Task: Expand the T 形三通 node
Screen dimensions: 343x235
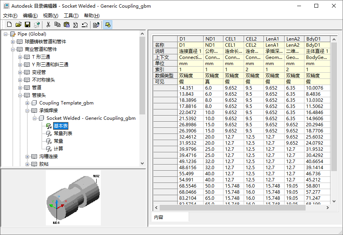Action: 20,57
